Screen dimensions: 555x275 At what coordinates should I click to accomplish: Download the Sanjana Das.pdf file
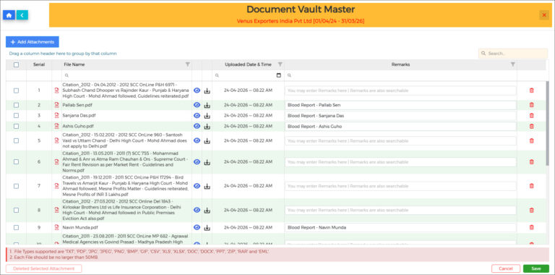[x=207, y=116]
